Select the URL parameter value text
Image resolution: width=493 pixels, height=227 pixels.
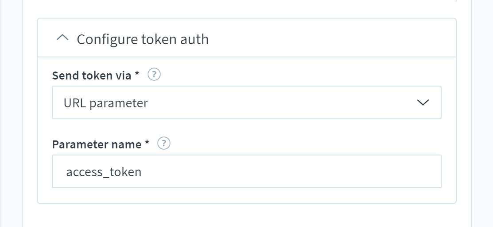click(x=105, y=103)
